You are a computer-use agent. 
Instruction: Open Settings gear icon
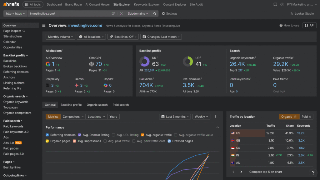[163, 13]
